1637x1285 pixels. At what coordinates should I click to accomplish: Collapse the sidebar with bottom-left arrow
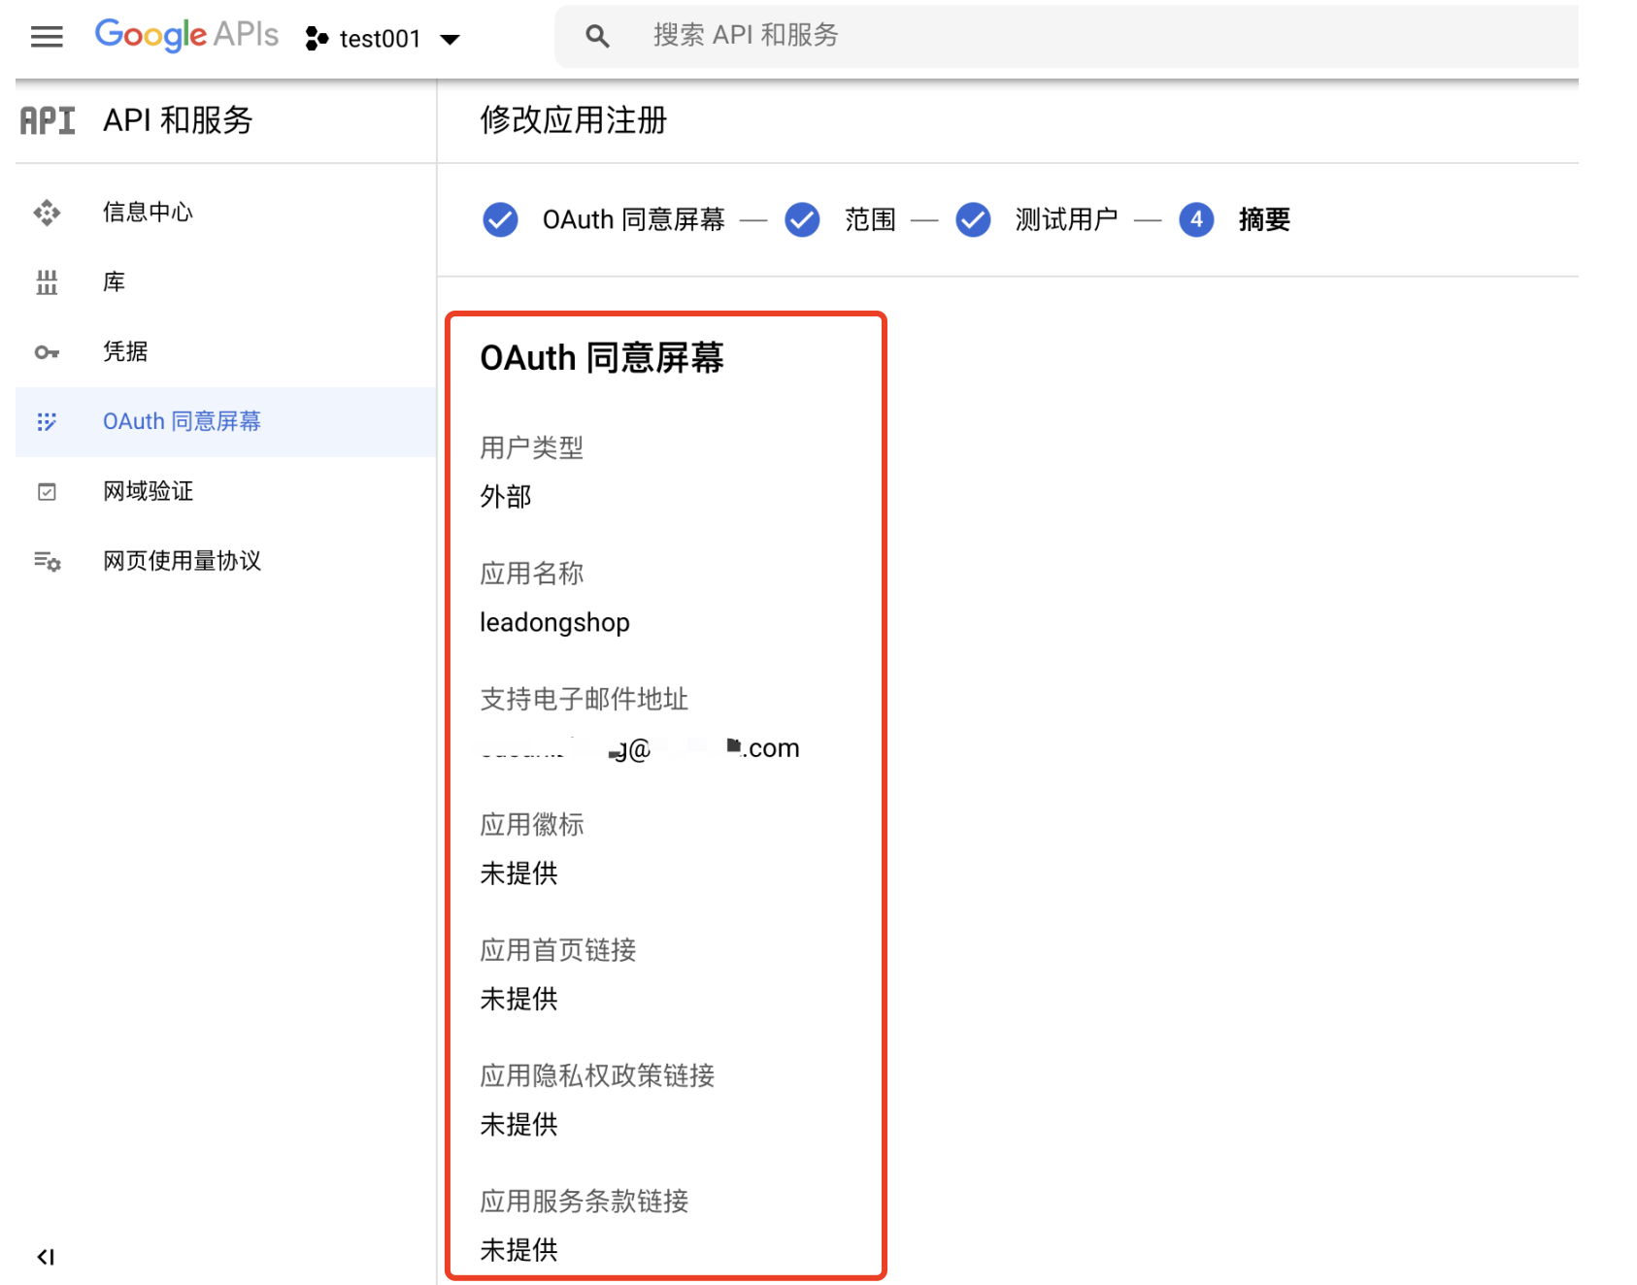[x=46, y=1256]
